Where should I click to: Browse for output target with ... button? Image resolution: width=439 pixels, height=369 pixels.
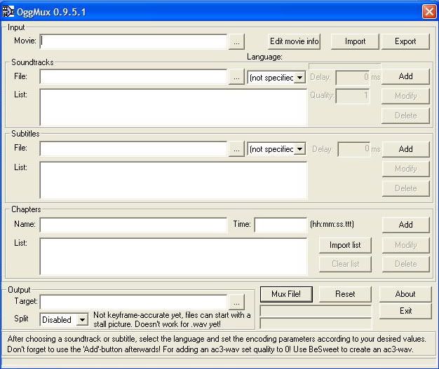[x=236, y=302]
